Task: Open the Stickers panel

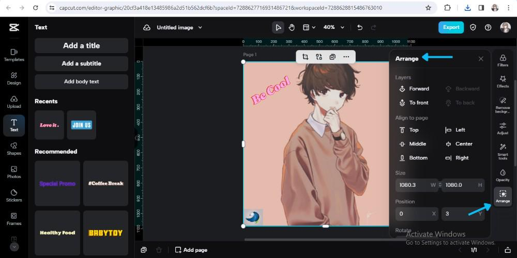Action: pos(14,196)
